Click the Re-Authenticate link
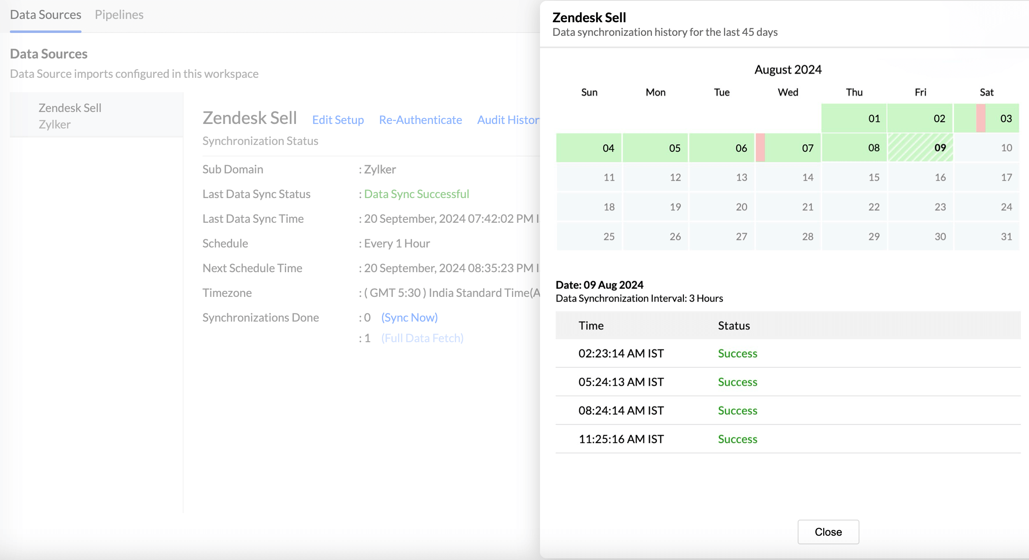Image resolution: width=1029 pixels, height=560 pixels. [x=420, y=120]
